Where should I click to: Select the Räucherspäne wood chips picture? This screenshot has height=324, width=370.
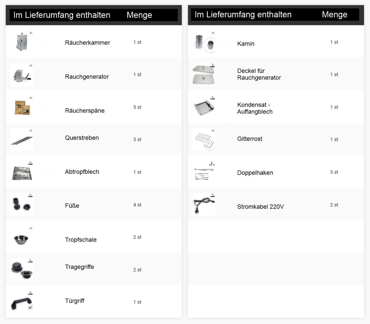coord(22,107)
